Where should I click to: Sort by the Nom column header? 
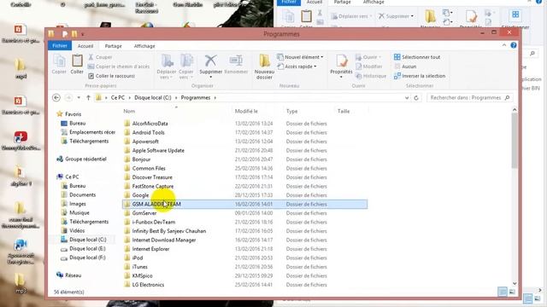point(129,111)
